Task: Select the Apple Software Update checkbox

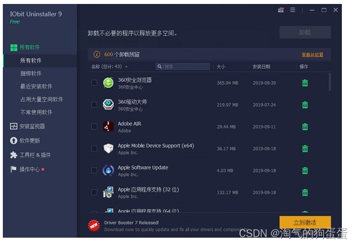Action: pos(94,170)
